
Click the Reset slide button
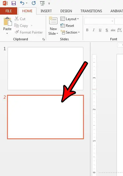click(67, 26)
